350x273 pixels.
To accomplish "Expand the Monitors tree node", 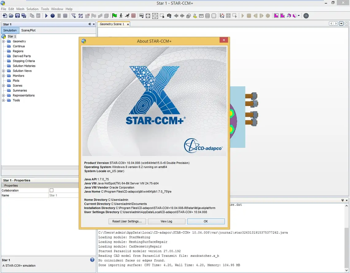I will click(3, 76).
